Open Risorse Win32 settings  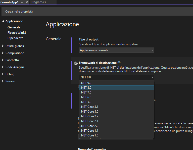pyautogui.click(x=17, y=33)
